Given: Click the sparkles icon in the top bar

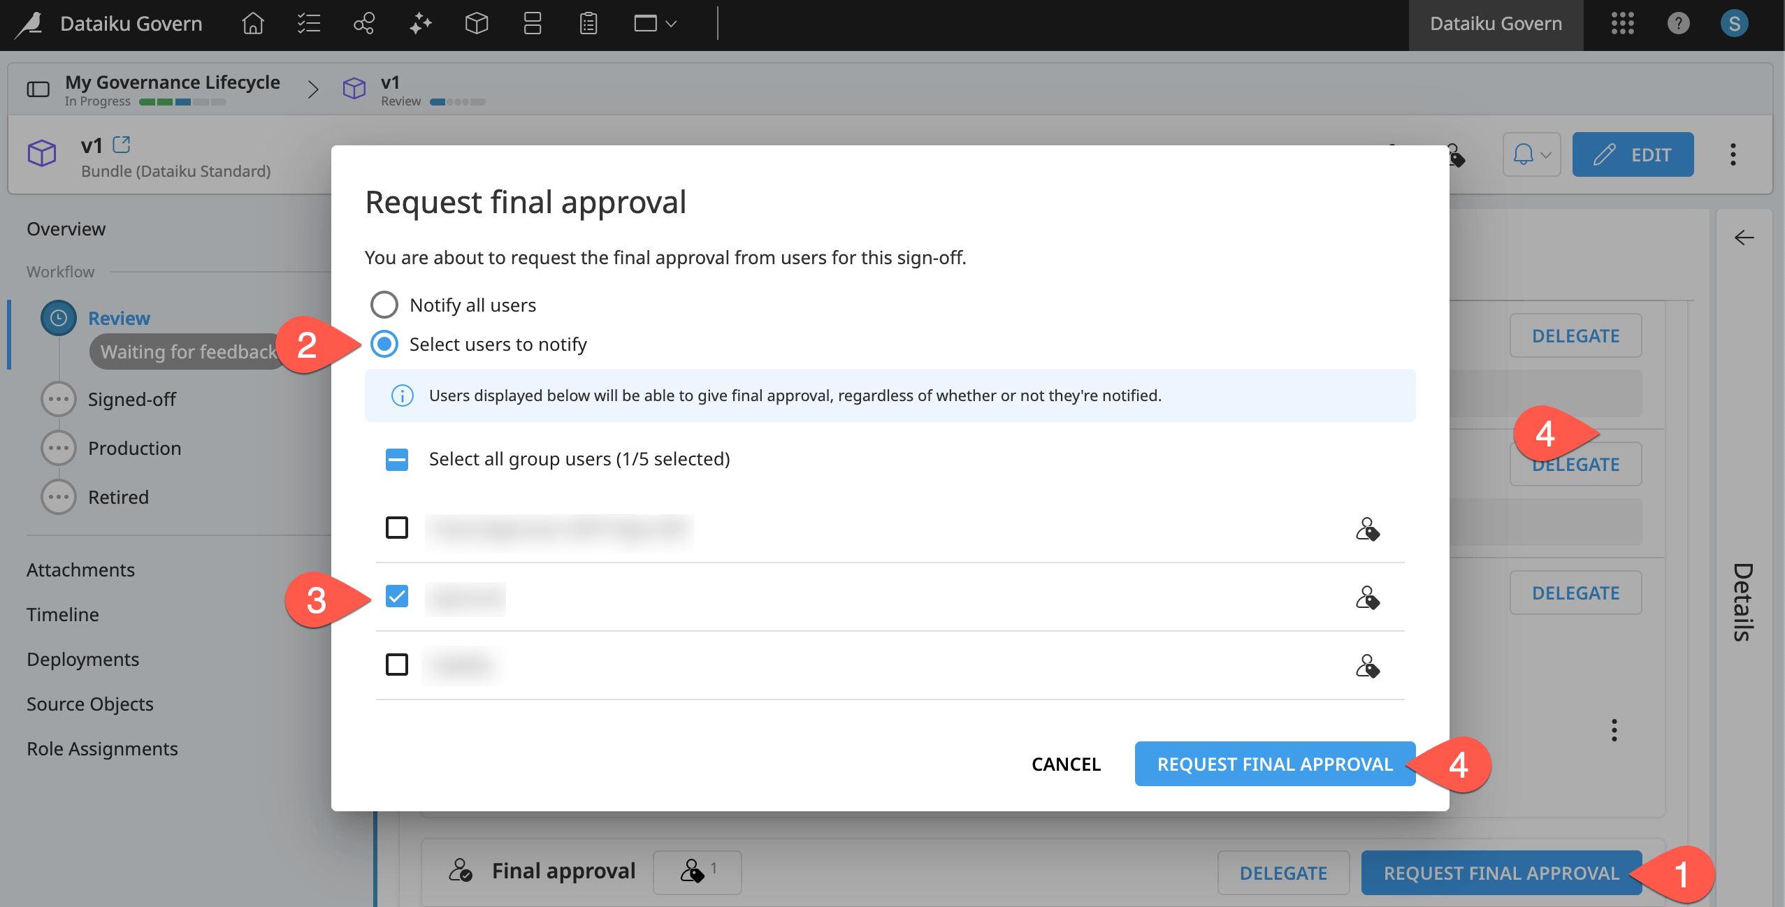Looking at the screenshot, I should [x=419, y=24].
